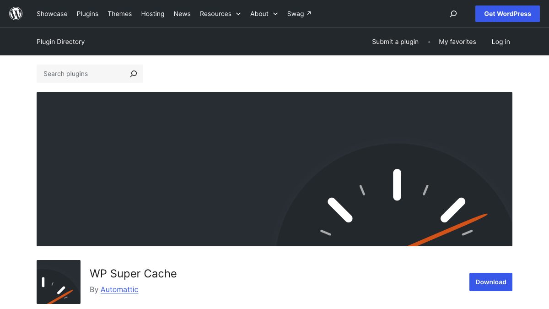549x309 pixels.
Task: Click the WP Super Cache title text
Action: coord(133,274)
